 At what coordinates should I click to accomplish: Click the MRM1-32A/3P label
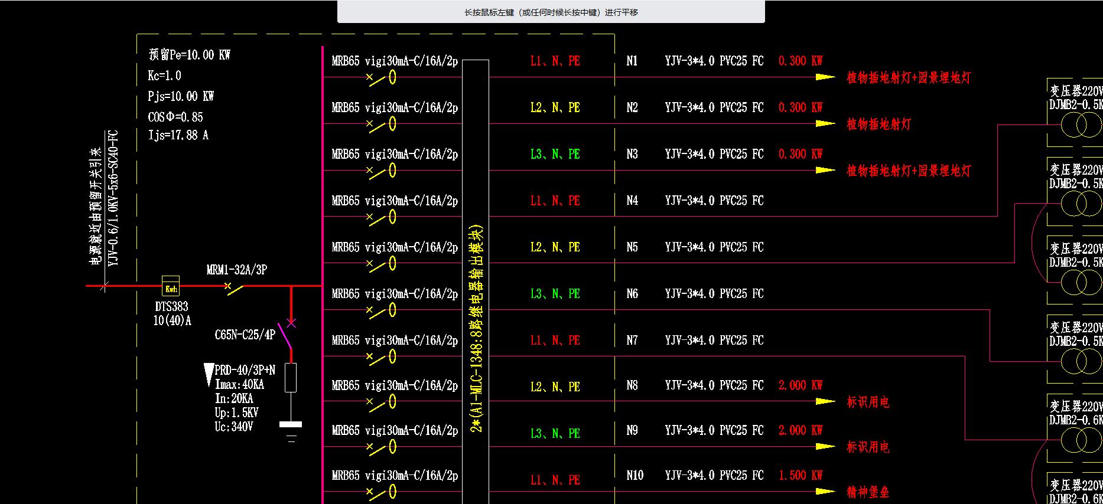pyautogui.click(x=237, y=270)
